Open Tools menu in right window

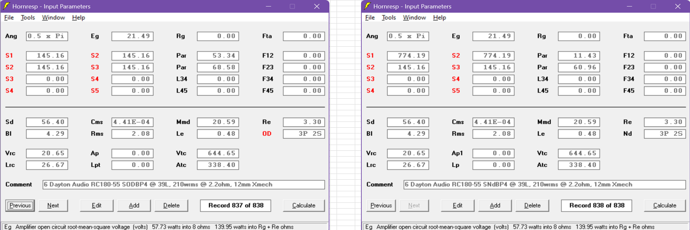[x=389, y=17]
